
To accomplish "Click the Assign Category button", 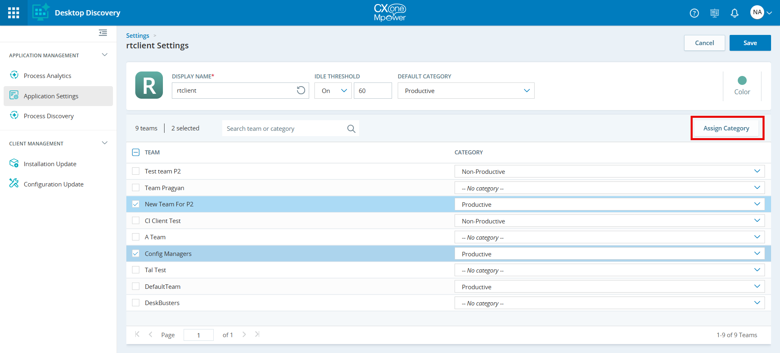I will click(x=726, y=128).
